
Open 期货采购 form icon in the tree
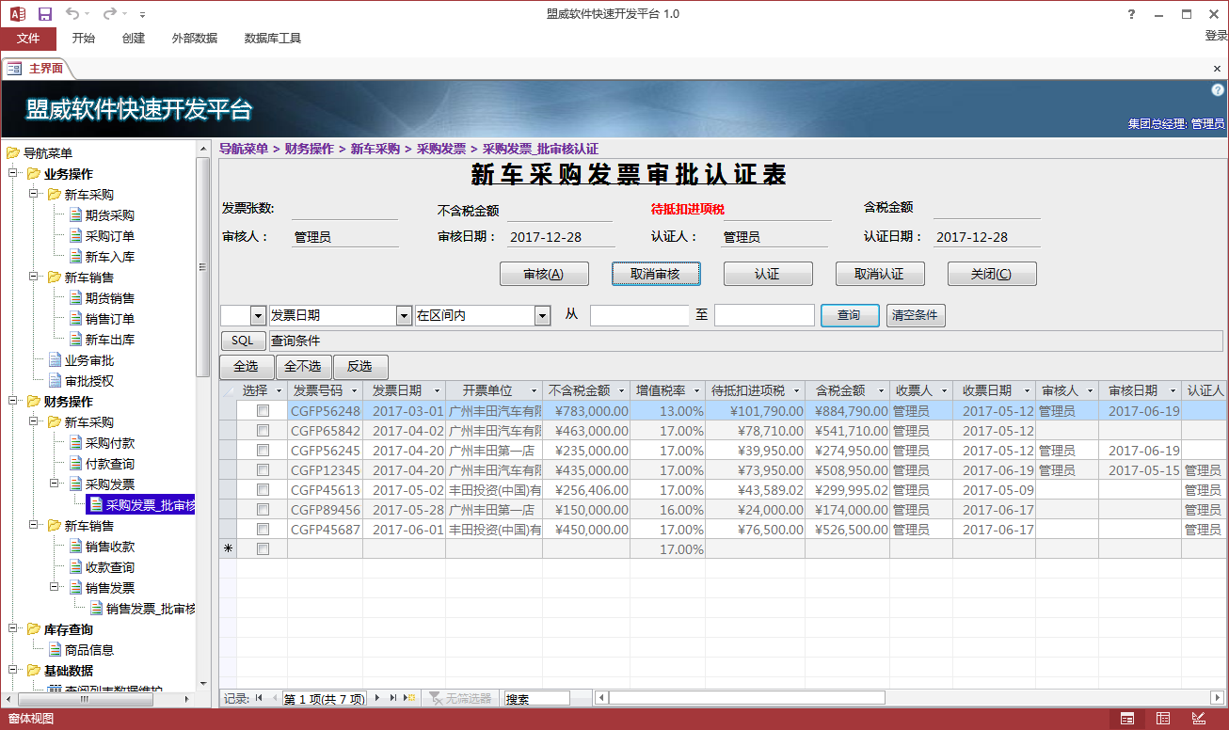[x=75, y=215]
